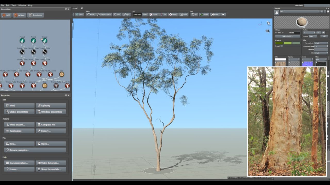Click Export in the Post toolbar
This screenshot has height=185, width=330.
(x=215, y=15)
